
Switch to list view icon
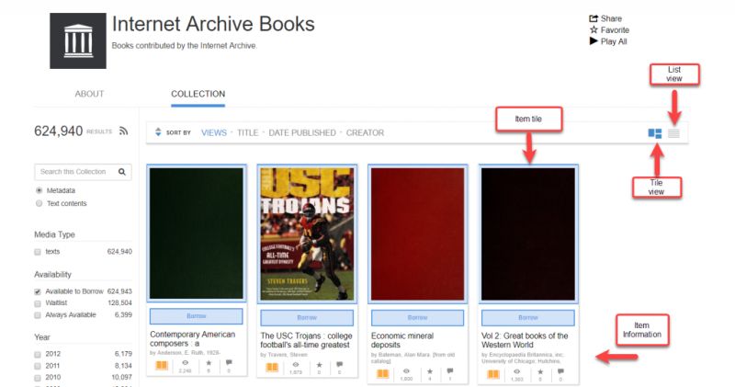(673, 133)
